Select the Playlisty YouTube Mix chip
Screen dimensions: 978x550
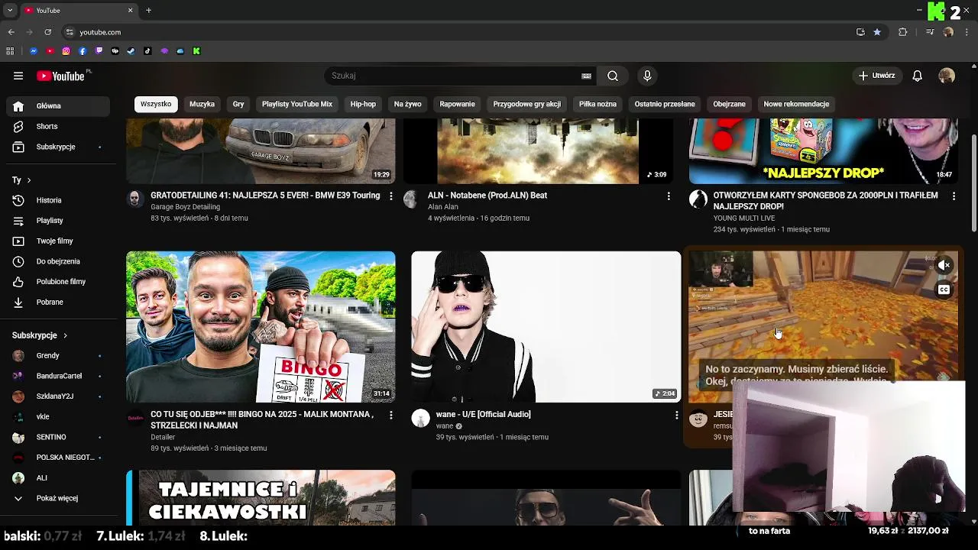(x=297, y=104)
